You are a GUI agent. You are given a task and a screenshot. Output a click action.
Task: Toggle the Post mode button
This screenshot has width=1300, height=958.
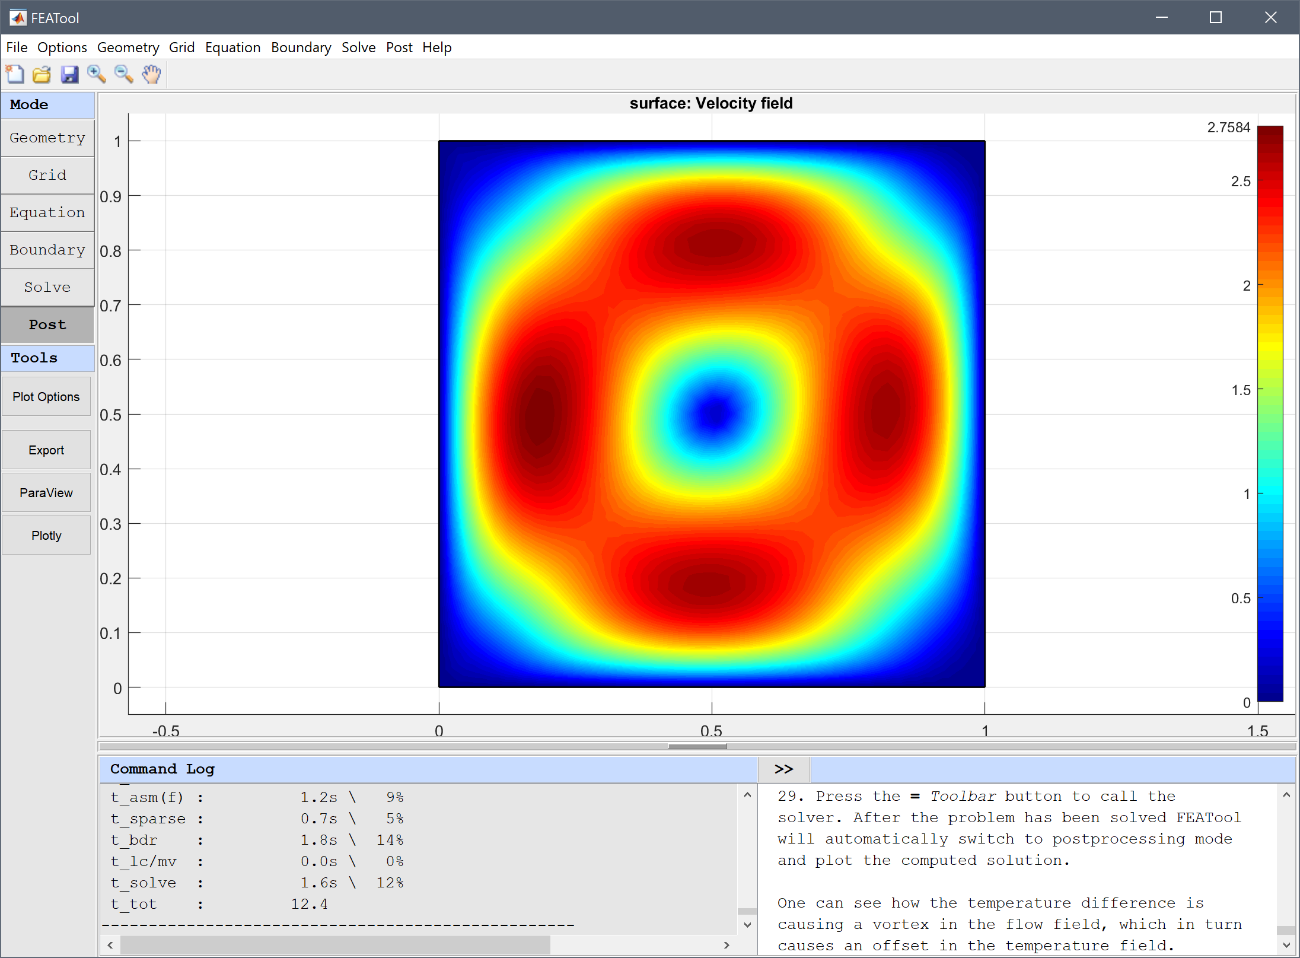click(47, 325)
